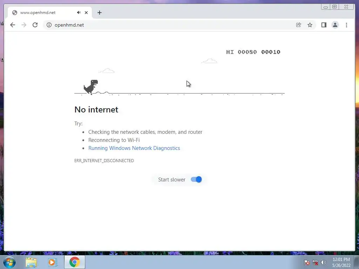Minimize the Chrome window

[x=326, y=7]
